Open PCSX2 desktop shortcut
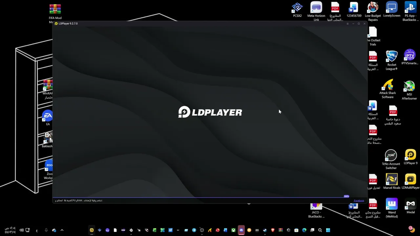 point(297,10)
